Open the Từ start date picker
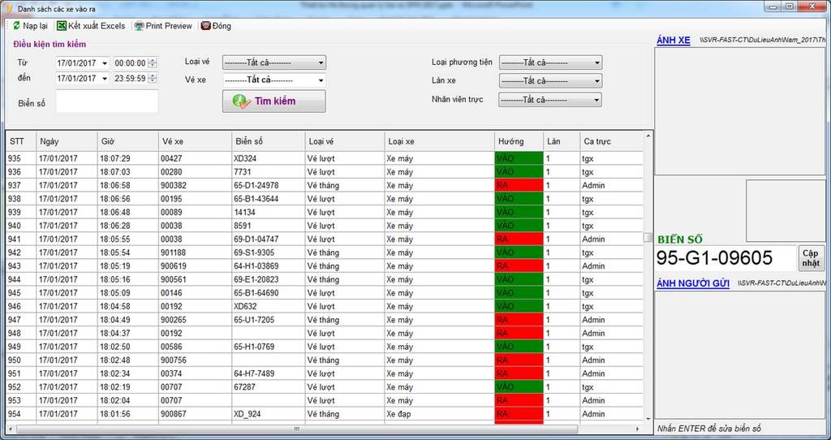The image size is (831, 440). (x=104, y=63)
